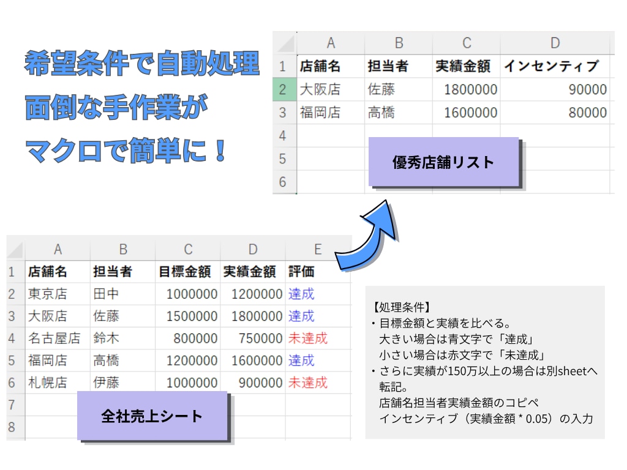The width and height of the screenshot is (627, 470).
Task: Click 1600000 cell in 優秀店舗リスト sheet
Action: [467, 113]
